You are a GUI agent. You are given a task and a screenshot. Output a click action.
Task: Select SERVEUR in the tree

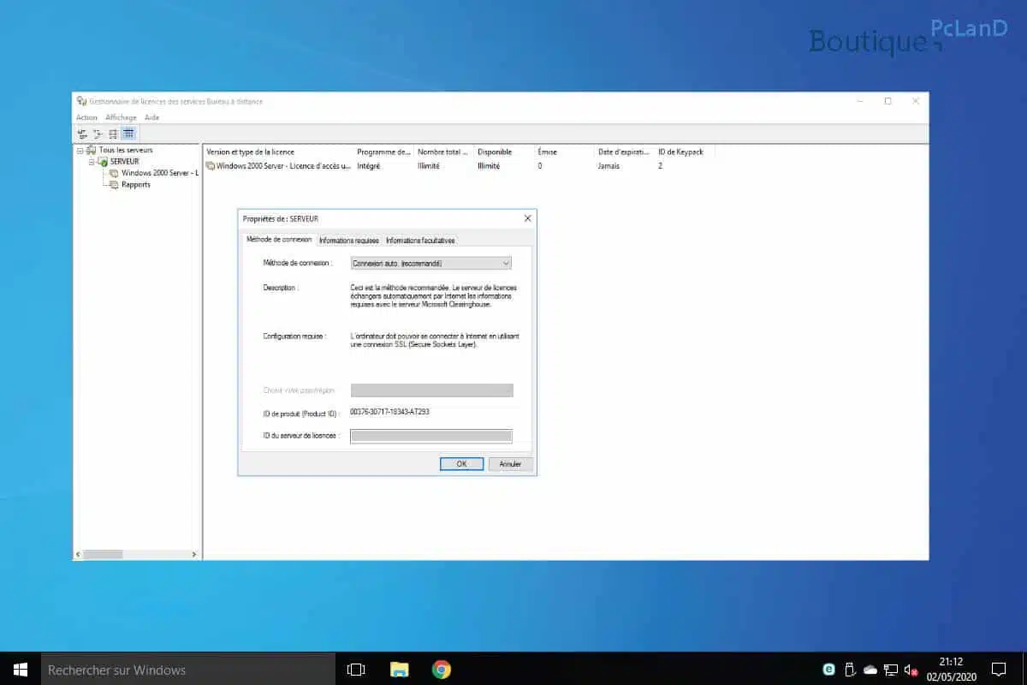pyautogui.click(x=125, y=161)
